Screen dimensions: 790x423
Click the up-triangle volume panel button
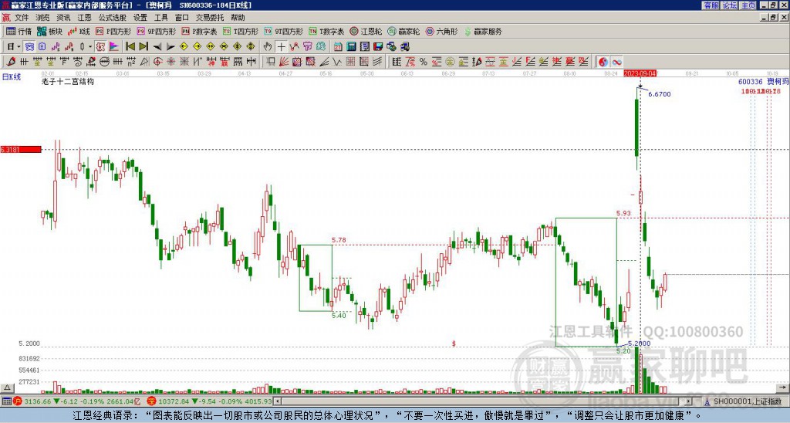[6, 387]
